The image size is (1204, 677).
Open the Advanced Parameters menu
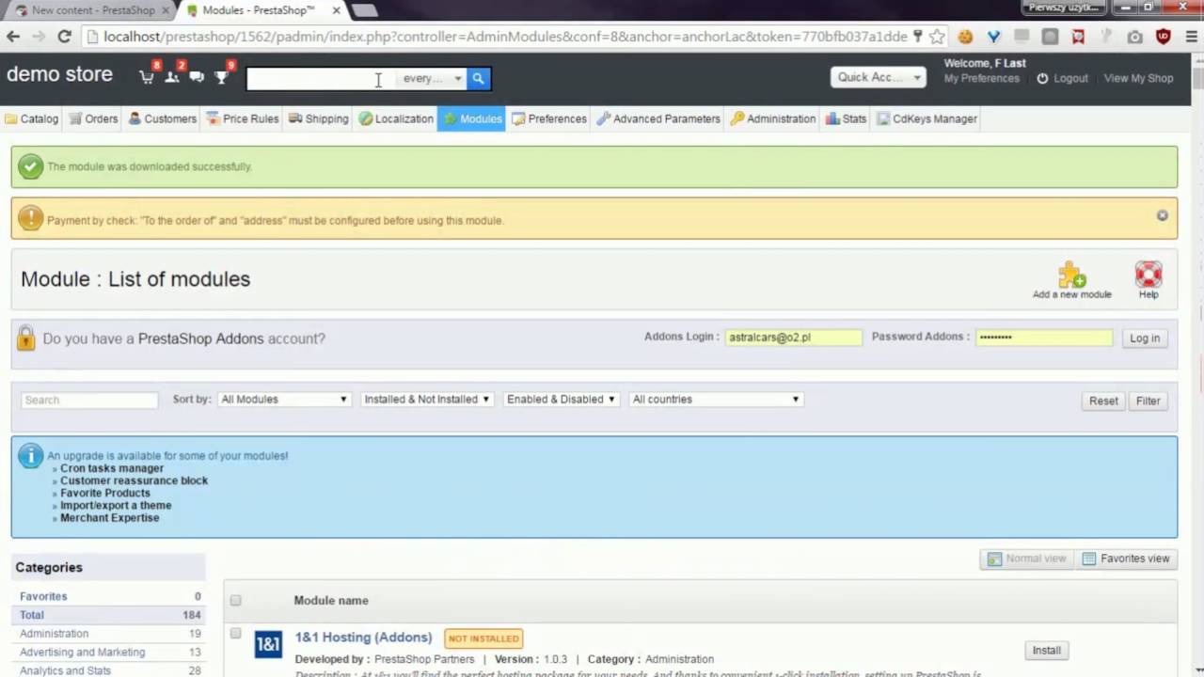click(658, 118)
